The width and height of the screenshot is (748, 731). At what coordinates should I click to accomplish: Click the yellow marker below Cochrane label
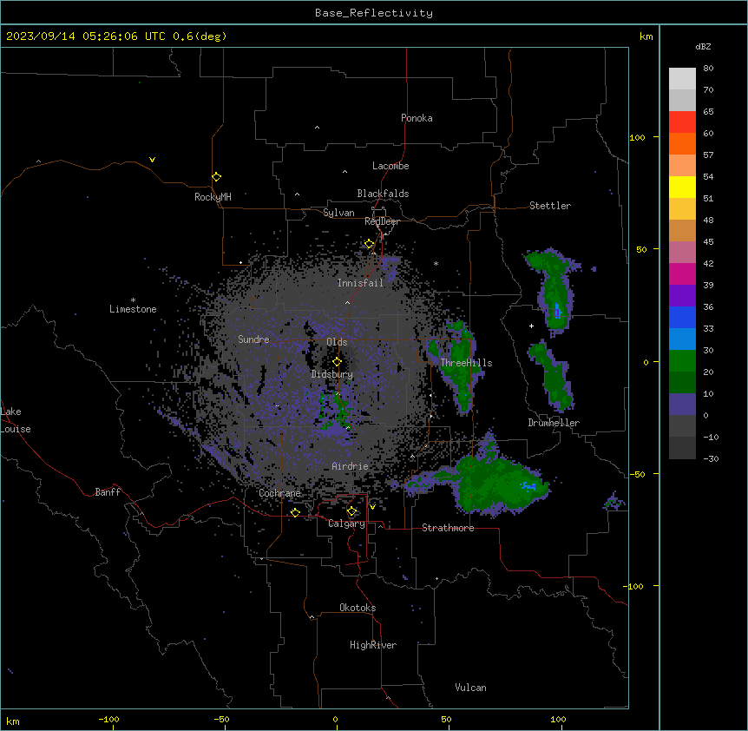[295, 512]
